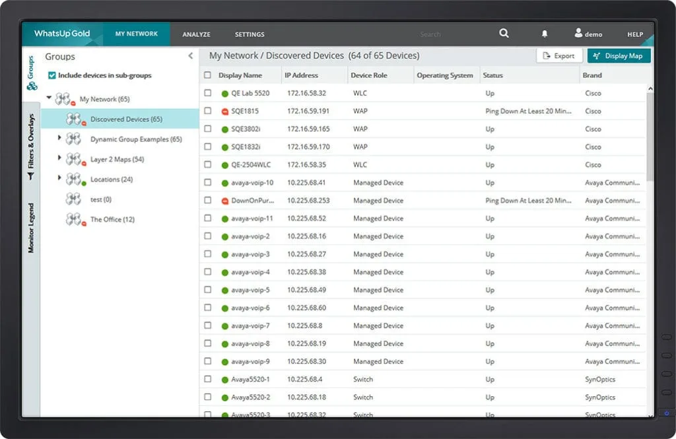Check the select-all header checkbox
The height and width of the screenshot is (439, 676).
(x=207, y=75)
